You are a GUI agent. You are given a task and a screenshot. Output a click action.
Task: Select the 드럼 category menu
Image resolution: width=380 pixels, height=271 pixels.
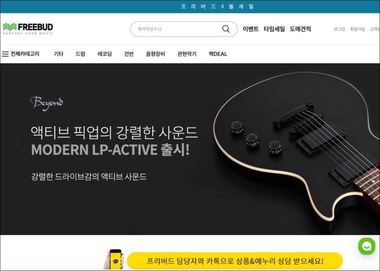point(81,54)
